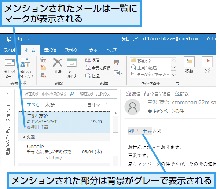Viewport: 220px width, 189px height.
Task: Select the Google email in message list
Action: click(x=64, y=152)
